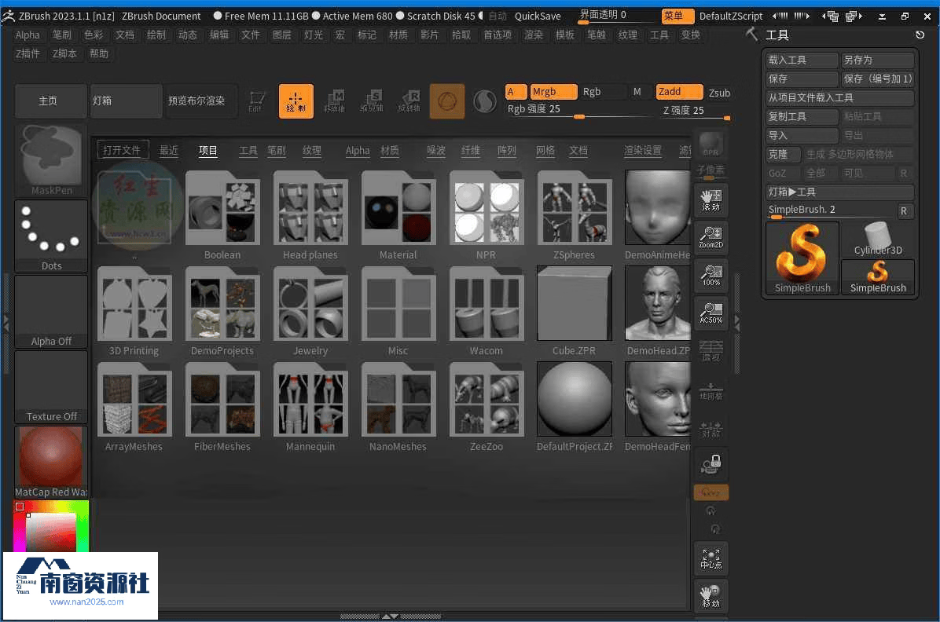The image size is (940, 622).
Task: Expand the bottom tray arrows handle
Action: point(391,616)
